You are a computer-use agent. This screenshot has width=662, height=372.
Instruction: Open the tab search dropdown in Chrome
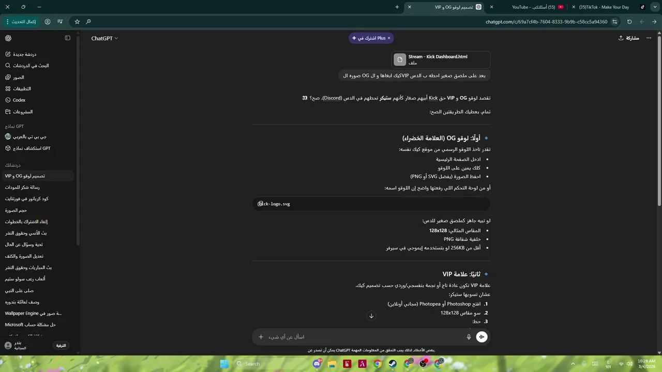pyautogui.click(x=654, y=7)
